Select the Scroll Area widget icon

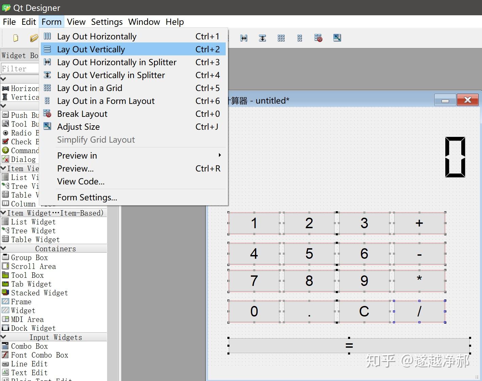coord(5,266)
